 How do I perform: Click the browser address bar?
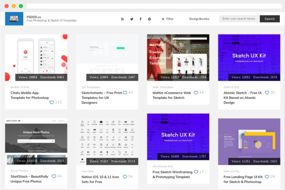[154, 6]
